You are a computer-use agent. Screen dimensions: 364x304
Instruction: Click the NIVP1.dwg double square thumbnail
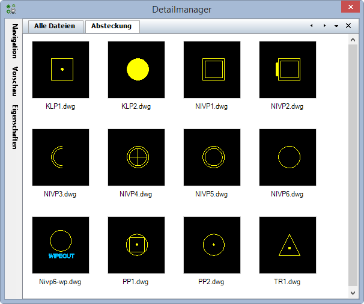click(x=212, y=70)
